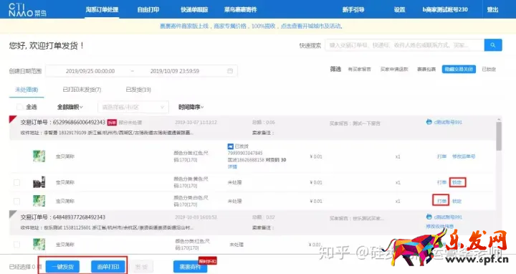The width and height of the screenshot is (516, 274).
Task: Click buyer avatar icon of first order
Action: 429,122
